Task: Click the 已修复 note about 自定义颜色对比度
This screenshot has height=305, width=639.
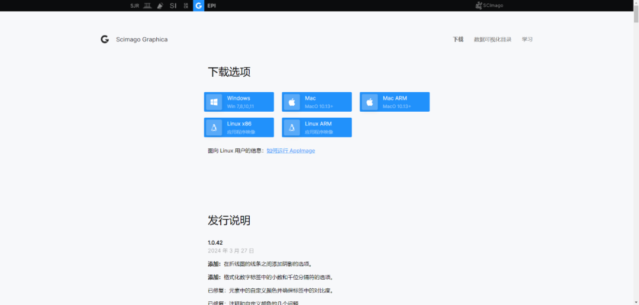Action: click(270, 291)
